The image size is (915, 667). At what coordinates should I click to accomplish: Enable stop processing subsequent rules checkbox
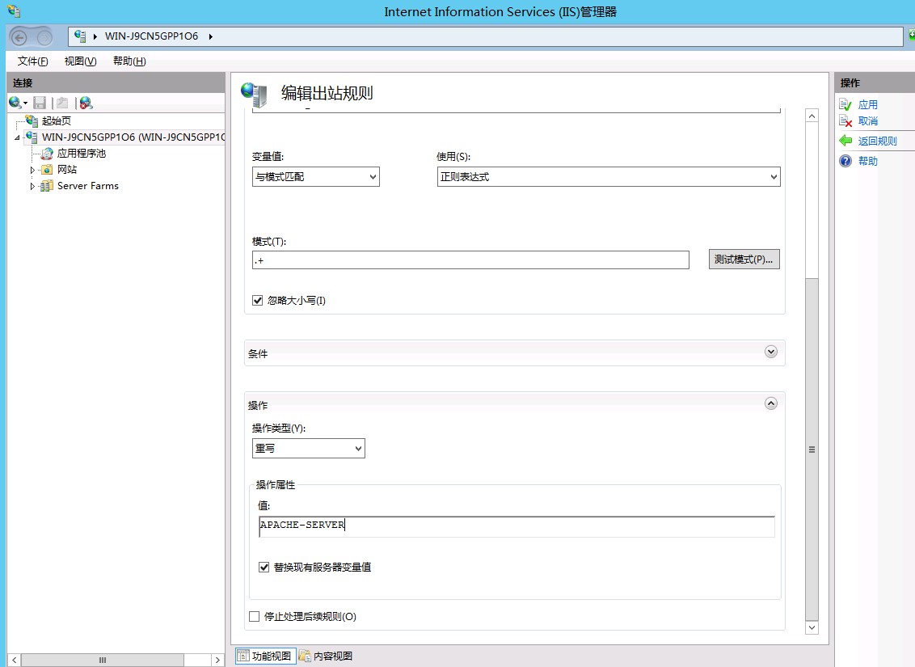tap(255, 617)
